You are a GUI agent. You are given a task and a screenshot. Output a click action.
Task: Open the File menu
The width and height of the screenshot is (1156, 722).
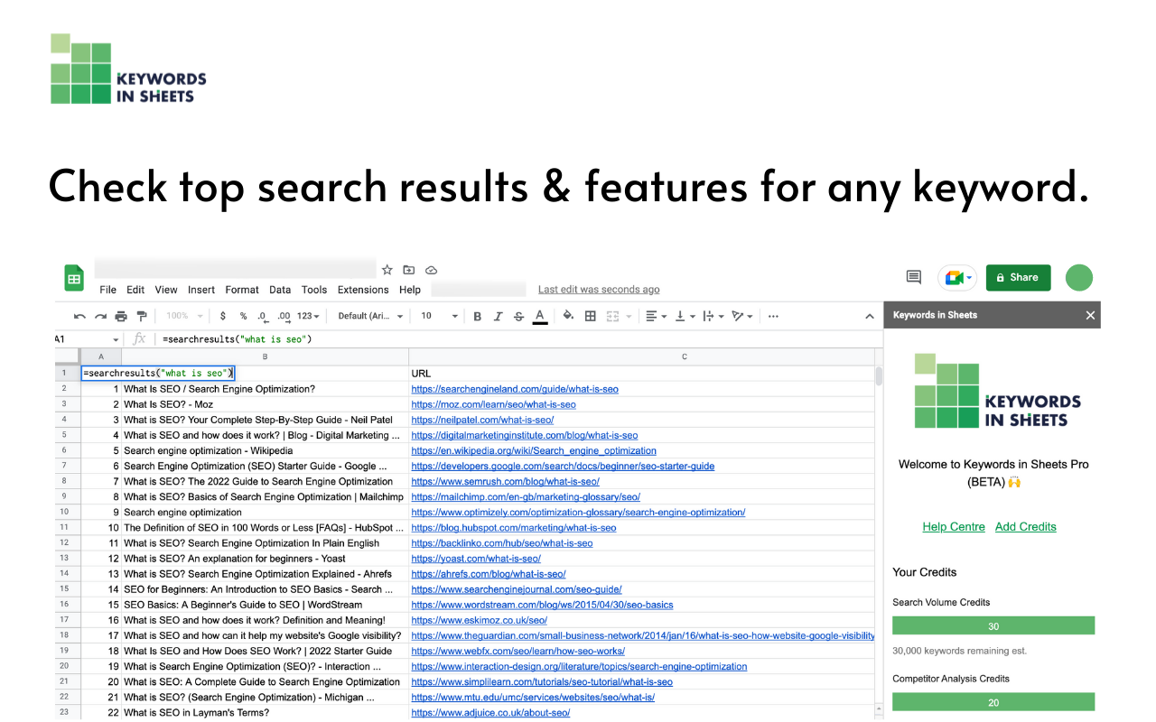pyautogui.click(x=108, y=290)
